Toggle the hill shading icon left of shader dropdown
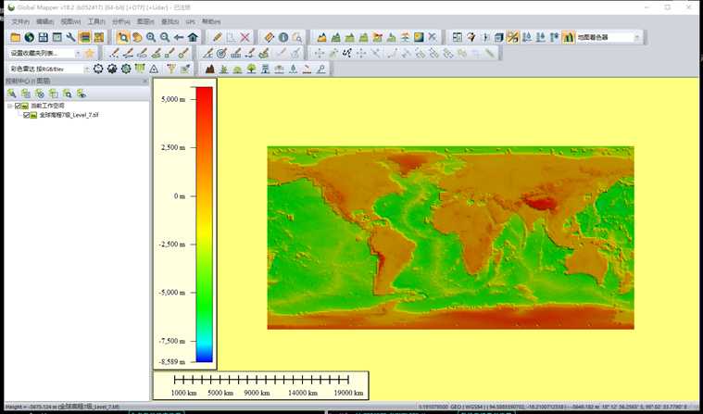The width and height of the screenshot is (703, 414). point(568,37)
